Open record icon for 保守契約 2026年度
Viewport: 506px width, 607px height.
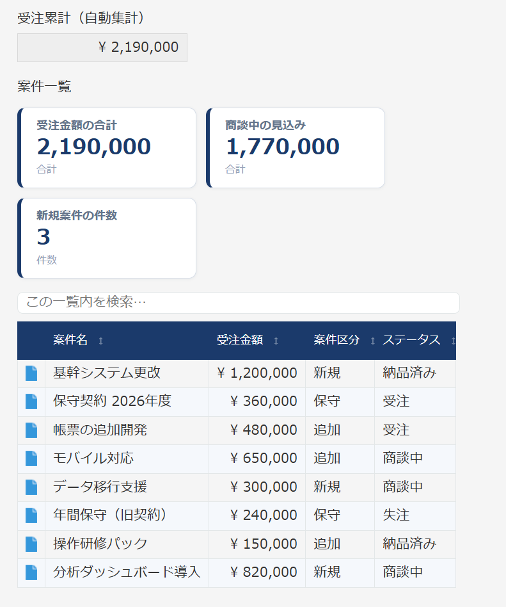click(x=31, y=401)
